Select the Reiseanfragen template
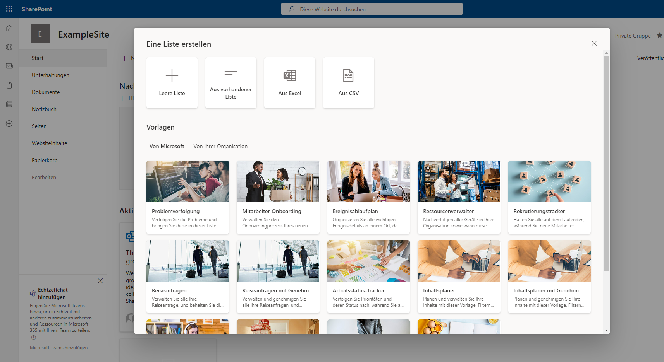 pyautogui.click(x=188, y=277)
